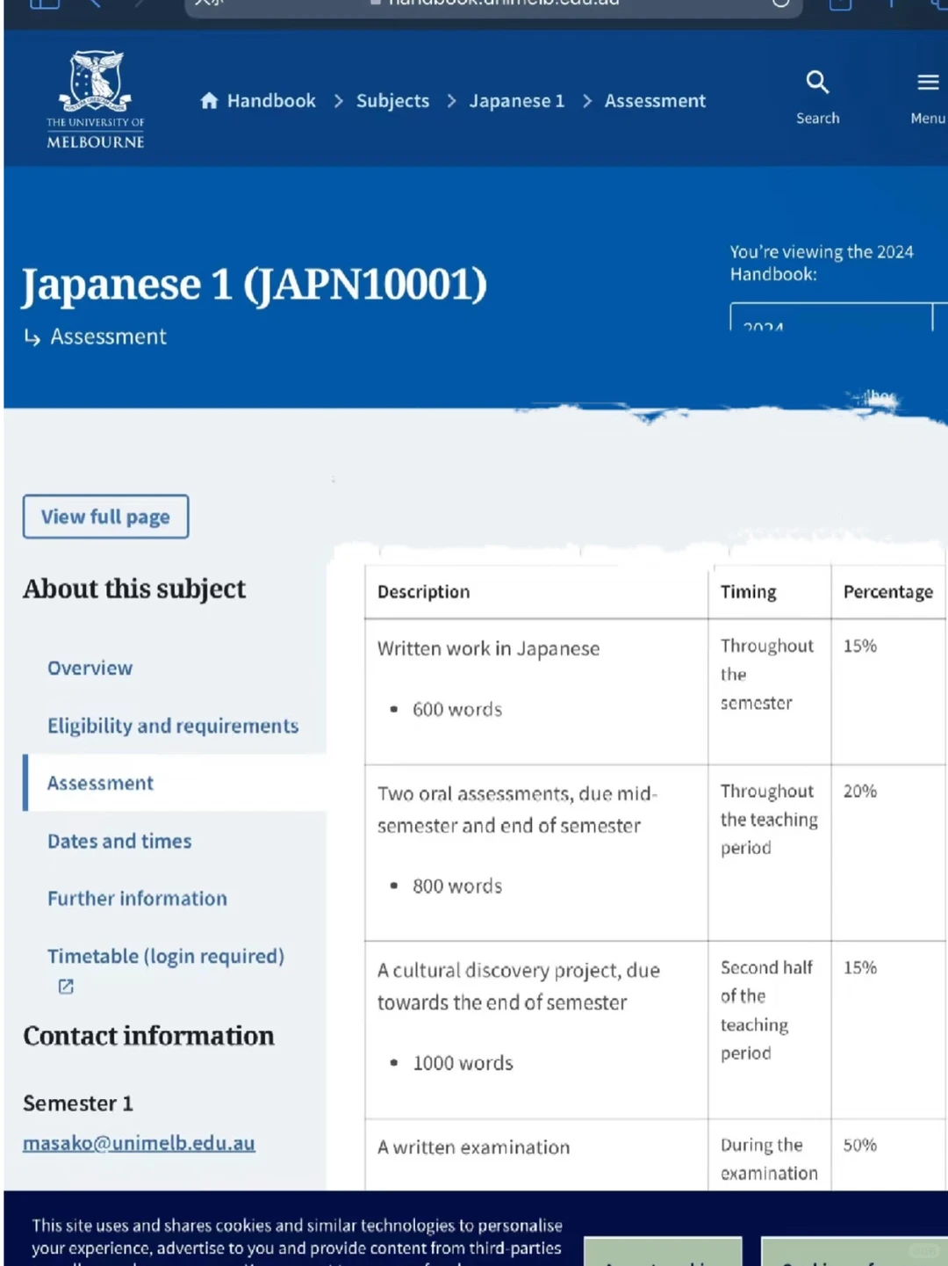Click the Handbook home icon
Image resolution: width=948 pixels, height=1266 pixels.
coord(209,101)
